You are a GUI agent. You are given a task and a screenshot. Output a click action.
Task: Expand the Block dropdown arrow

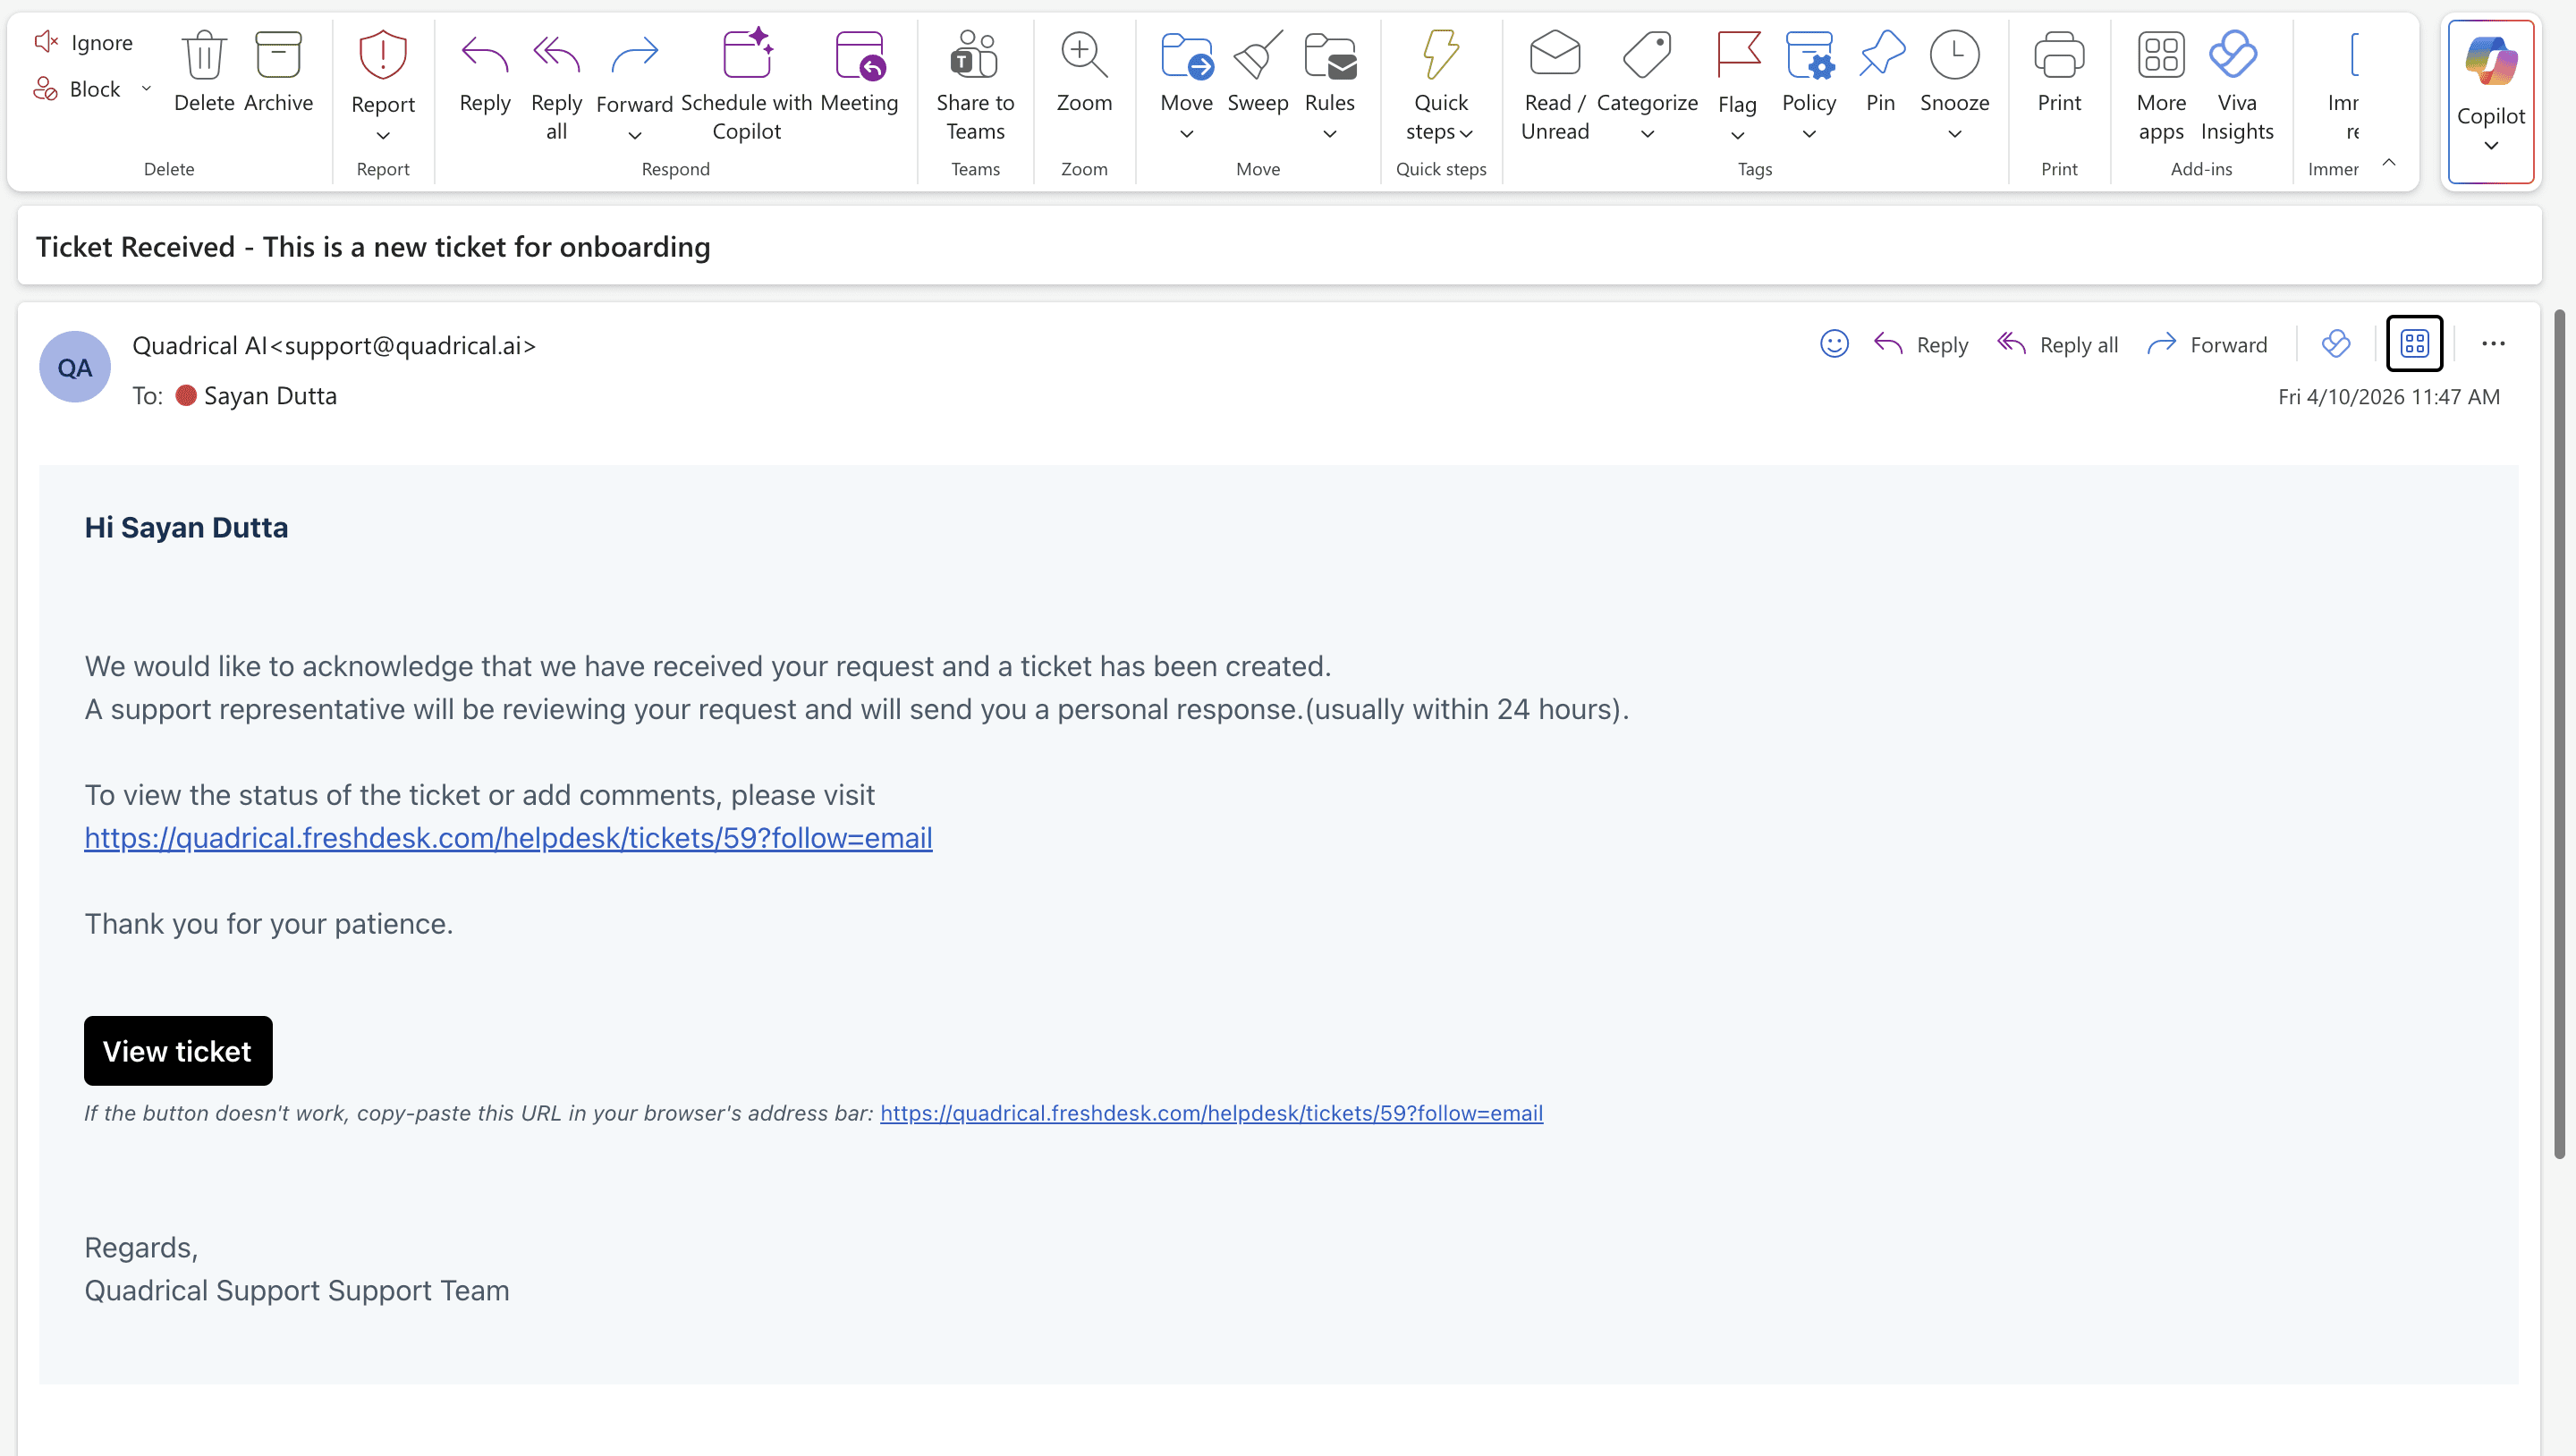click(x=146, y=88)
